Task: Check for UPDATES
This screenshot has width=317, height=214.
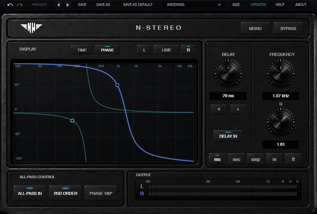Action: 258,5
